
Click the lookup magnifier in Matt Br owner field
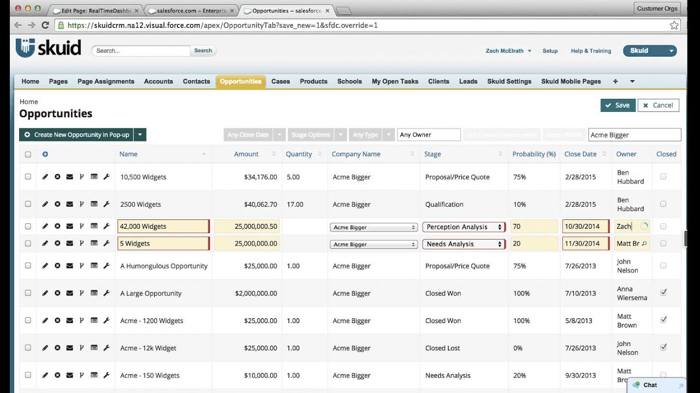644,244
